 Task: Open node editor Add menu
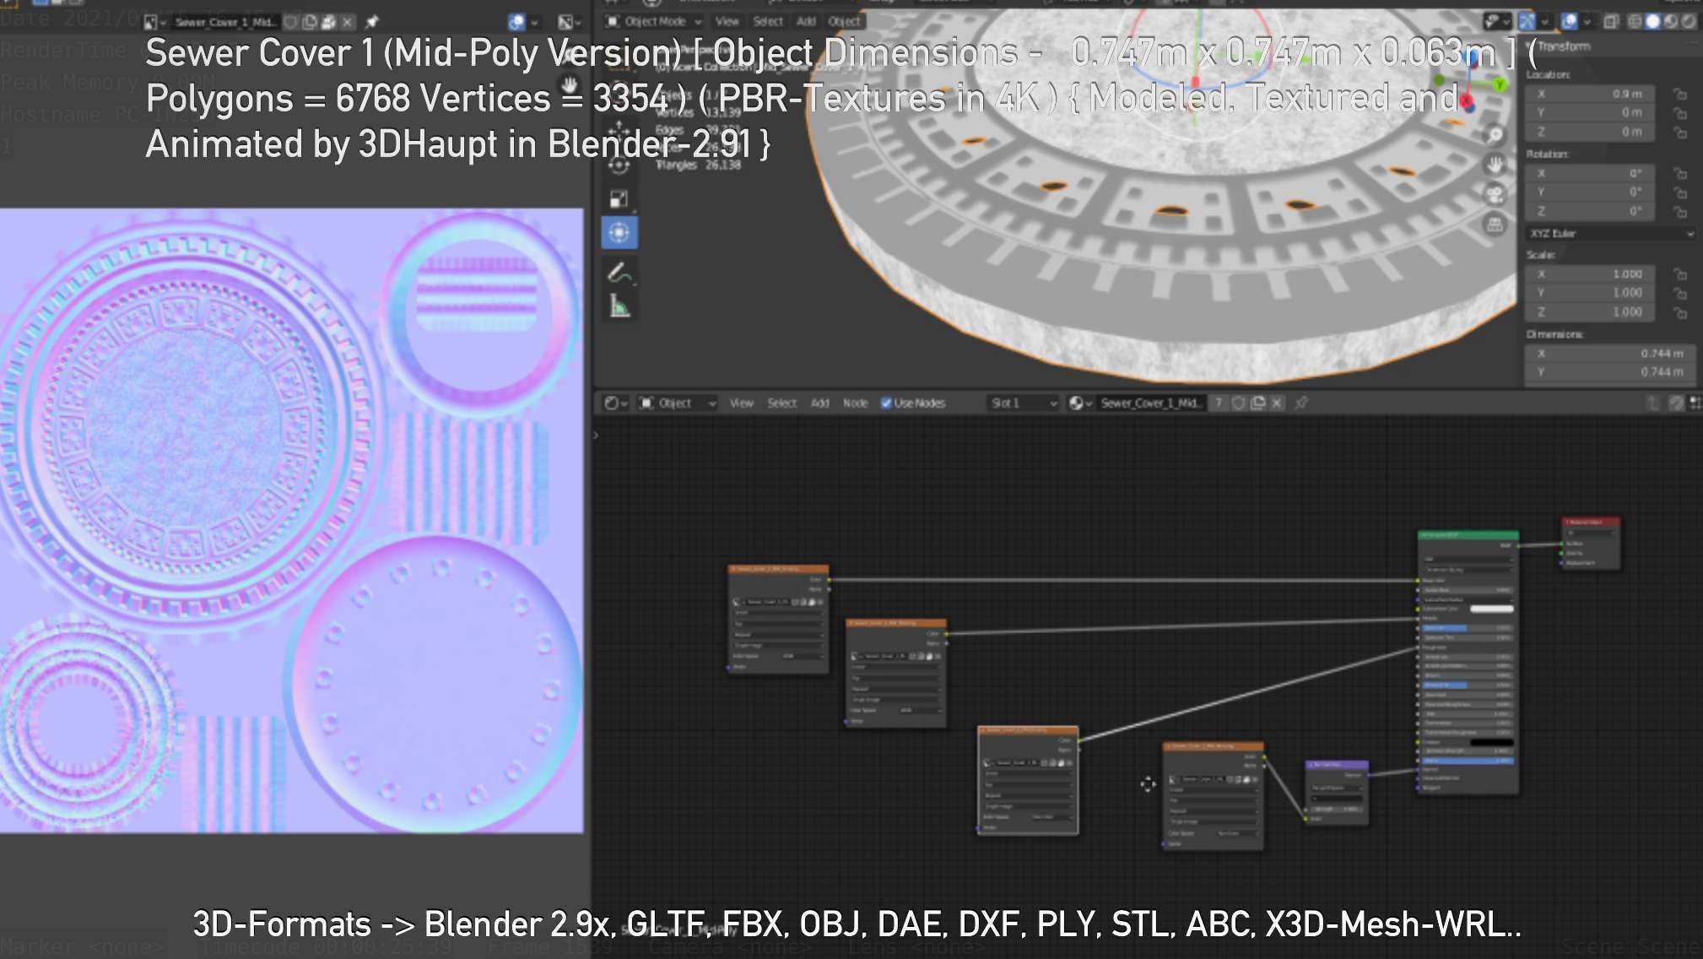[820, 404]
